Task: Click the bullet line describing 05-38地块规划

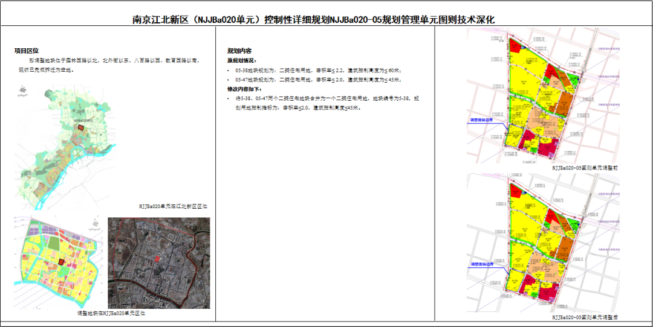Action: 319,70
